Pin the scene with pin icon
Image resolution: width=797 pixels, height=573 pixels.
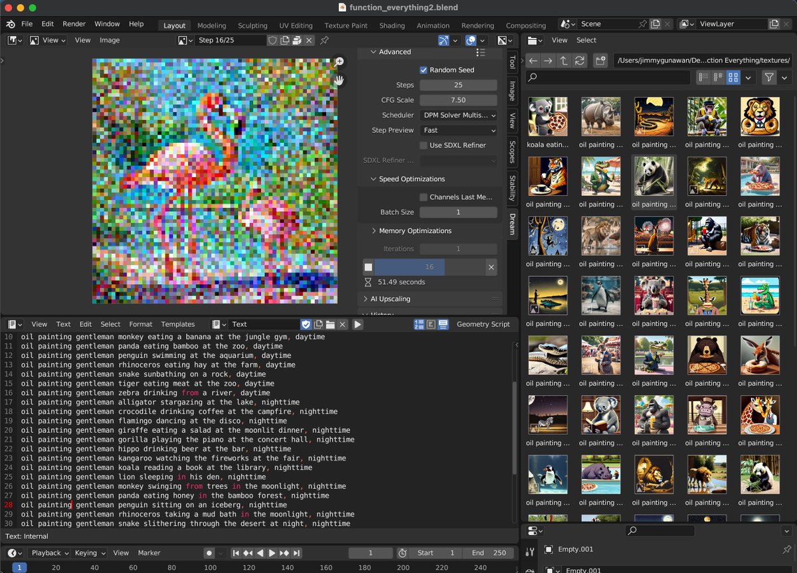[x=643, y=24]
